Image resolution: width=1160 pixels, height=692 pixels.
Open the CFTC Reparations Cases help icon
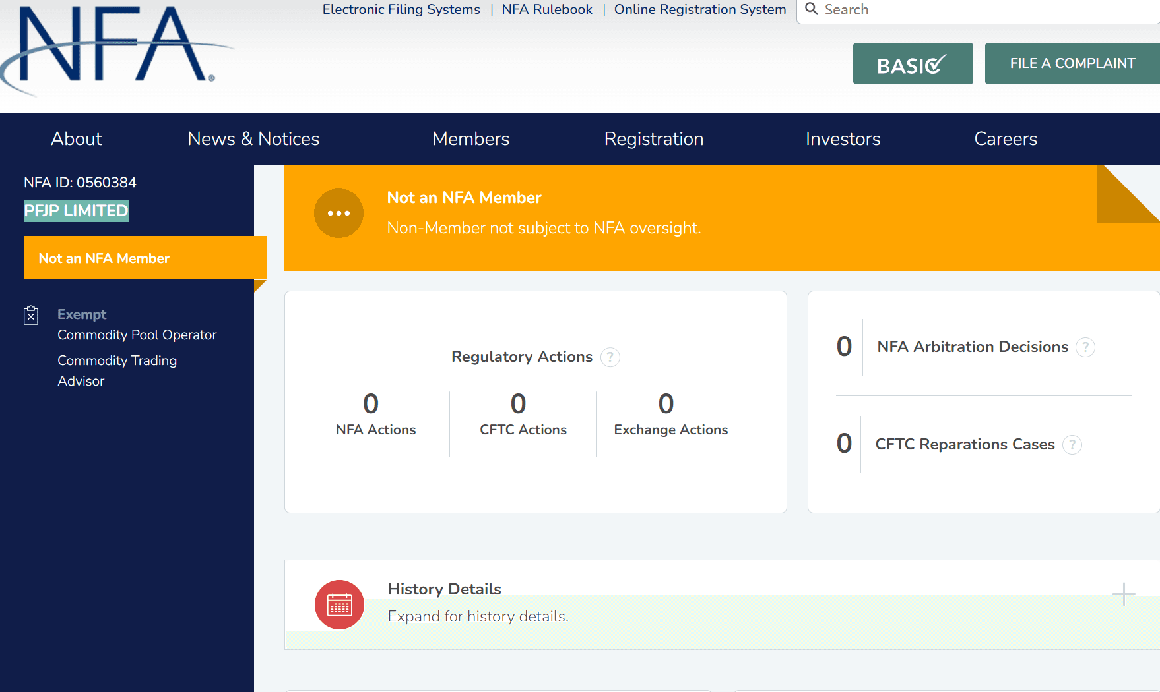(x=1072, y=445)
